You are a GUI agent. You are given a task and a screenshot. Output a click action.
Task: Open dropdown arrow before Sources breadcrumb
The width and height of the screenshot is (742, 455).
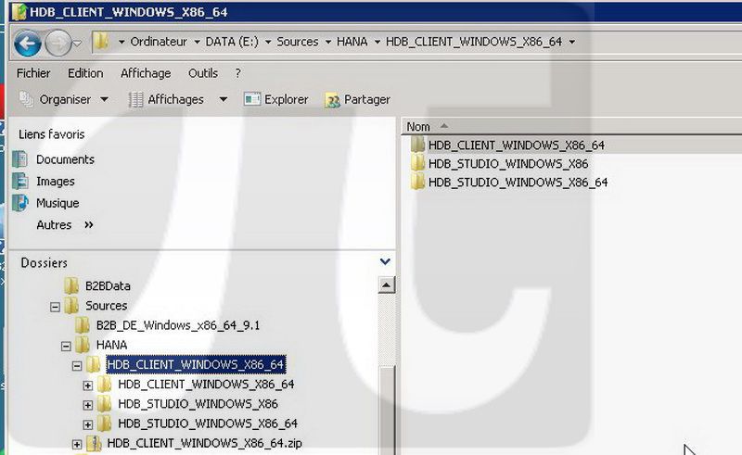[x=268, y=42]
